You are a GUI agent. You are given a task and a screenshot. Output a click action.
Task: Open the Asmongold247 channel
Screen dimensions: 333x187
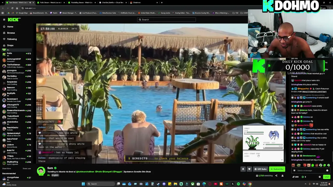(x=17, y=60)
